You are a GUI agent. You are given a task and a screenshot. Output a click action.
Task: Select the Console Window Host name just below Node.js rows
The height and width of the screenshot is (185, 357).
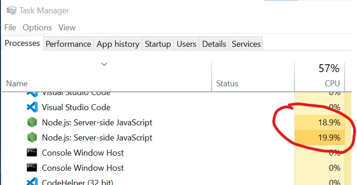pos(83,153)
